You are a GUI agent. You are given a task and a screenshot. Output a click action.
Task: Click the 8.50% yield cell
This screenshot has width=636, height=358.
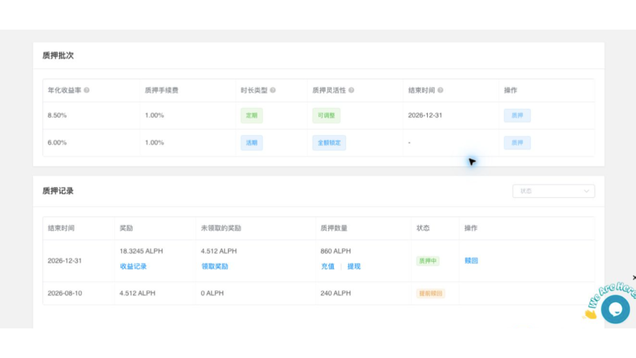coord(57,115)
